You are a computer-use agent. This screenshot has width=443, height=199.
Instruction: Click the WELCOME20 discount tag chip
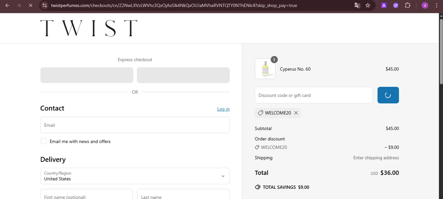pos(278,113)
